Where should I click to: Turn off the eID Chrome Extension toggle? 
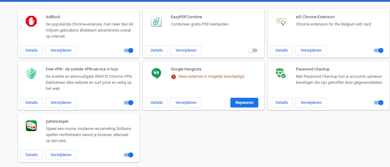click(379, 50)
